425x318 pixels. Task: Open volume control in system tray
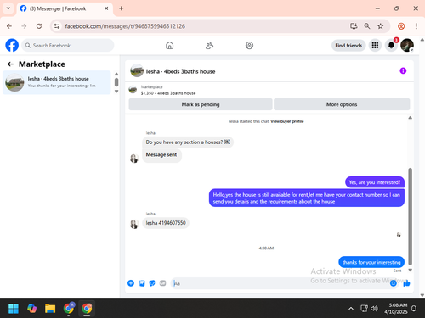[374, 309]
